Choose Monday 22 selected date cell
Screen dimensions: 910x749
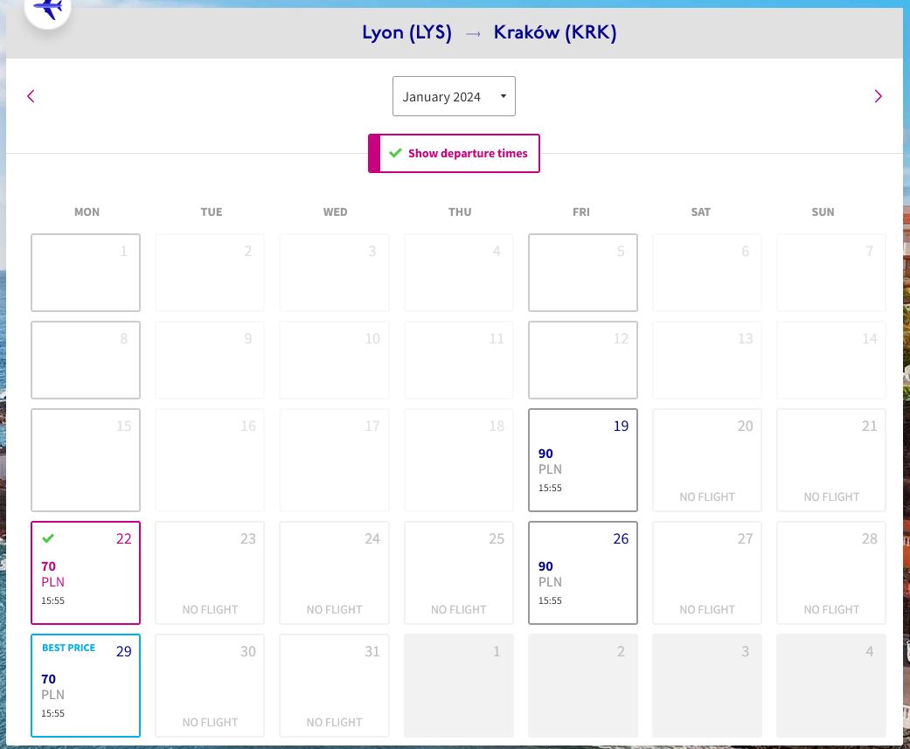86,572
